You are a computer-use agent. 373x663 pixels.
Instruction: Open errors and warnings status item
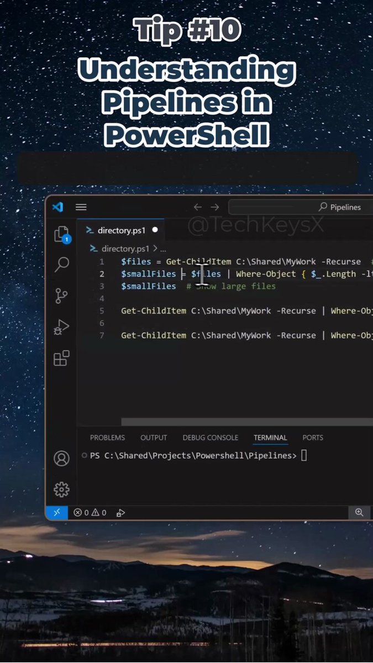click(90, 513)
